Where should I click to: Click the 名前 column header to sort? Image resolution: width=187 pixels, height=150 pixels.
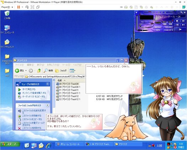click(70, 80)
